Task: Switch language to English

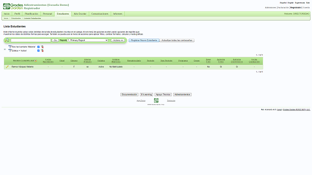Action: [291, 3]
